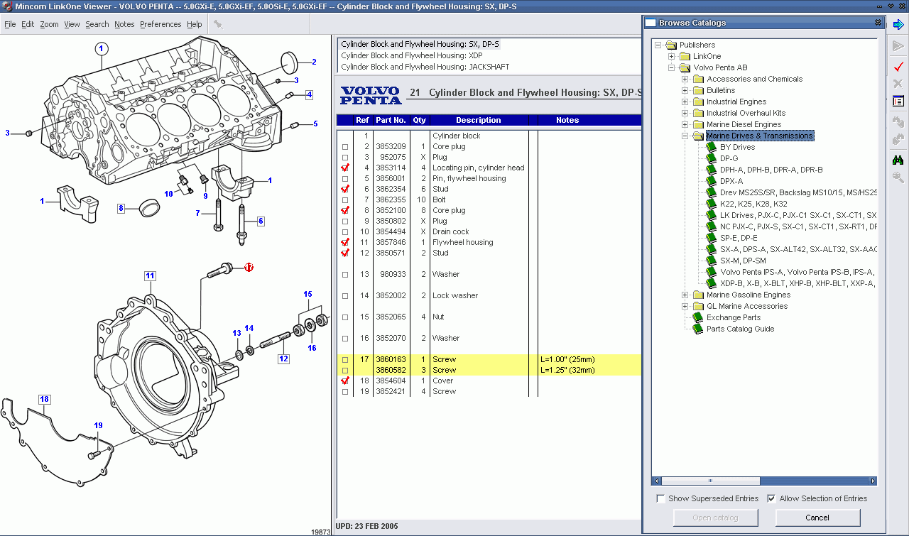
Task: Select Cylinder Block and Flywheel Housing: XDP
Action: point(412,55)
